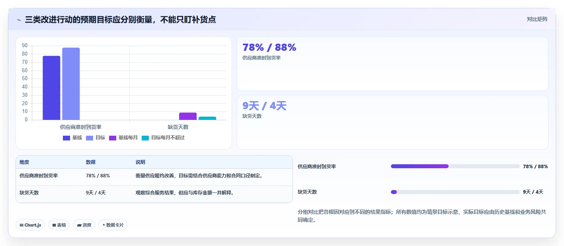The width and height of the screenshot is (564, 246).
Task: Click the 维度 column header
Action: coord(24,162)
